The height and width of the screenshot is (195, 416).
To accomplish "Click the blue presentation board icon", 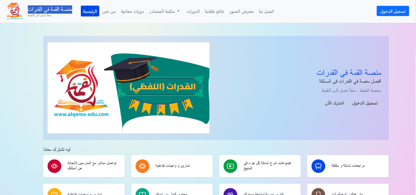I will 318,166.
